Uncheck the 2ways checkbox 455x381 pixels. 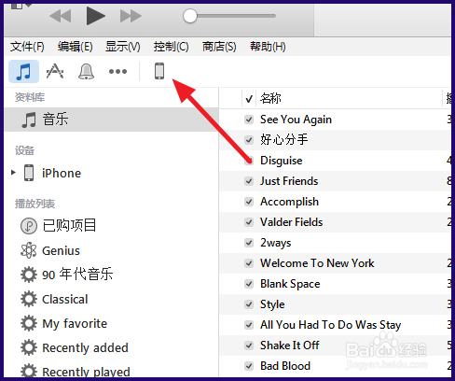tap(249, 243)
